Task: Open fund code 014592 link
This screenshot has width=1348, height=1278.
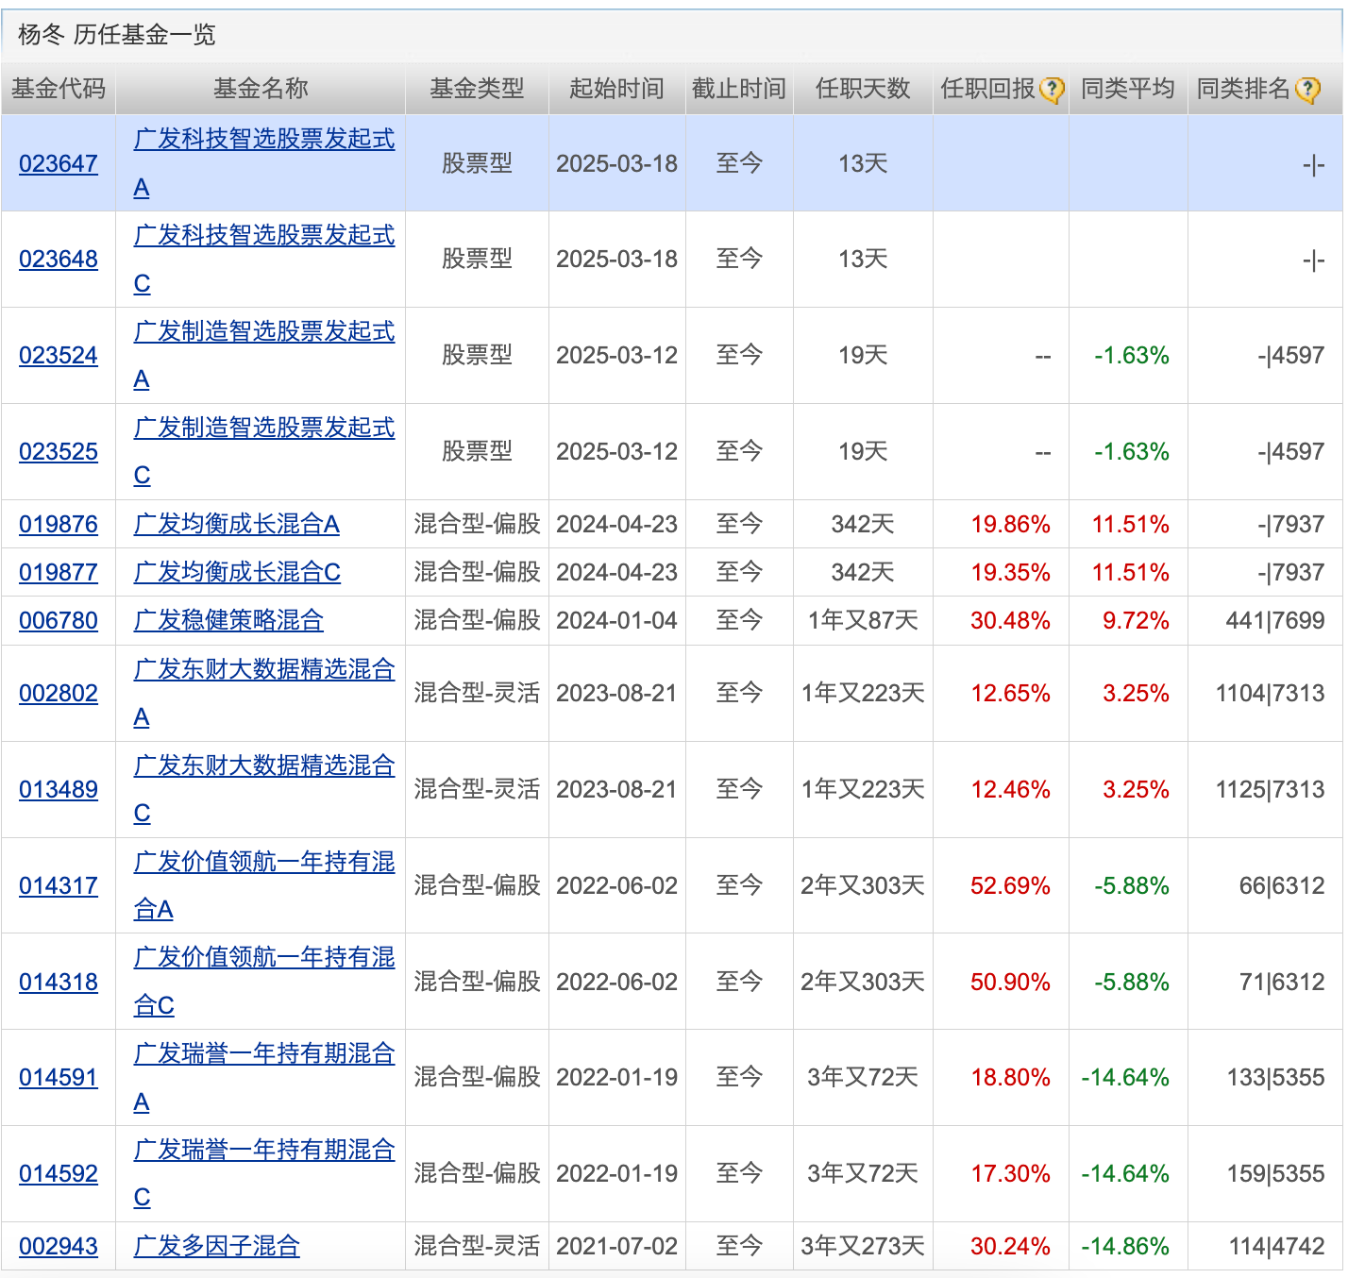Action: (59, 1173)
